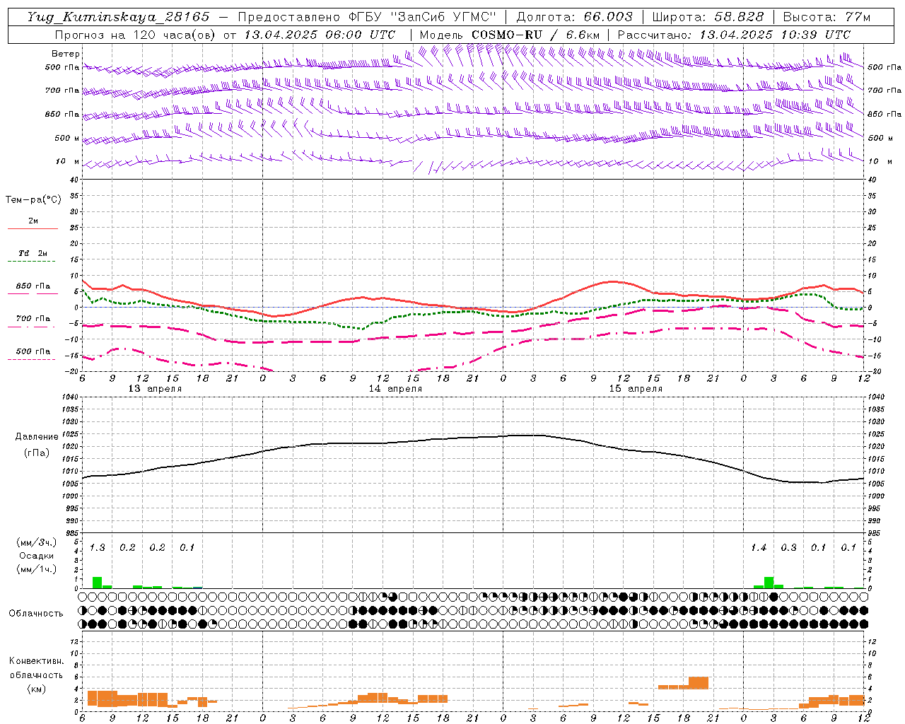Click the tallest orange convective cloud bar
Screen dimensions: 905x724
coord(698,683)
